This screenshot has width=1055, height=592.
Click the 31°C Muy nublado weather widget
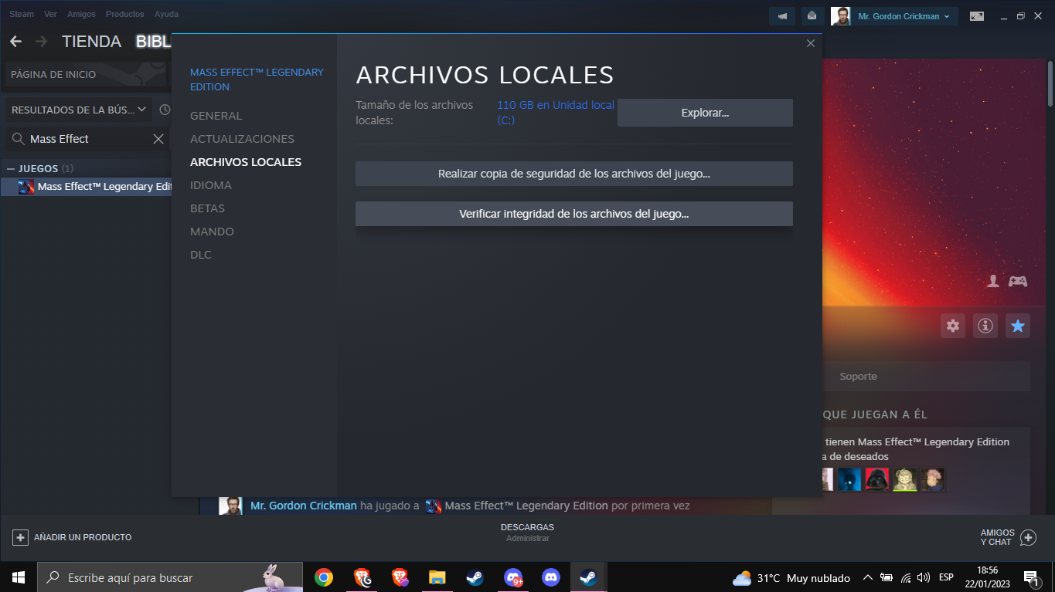[791, 578]
